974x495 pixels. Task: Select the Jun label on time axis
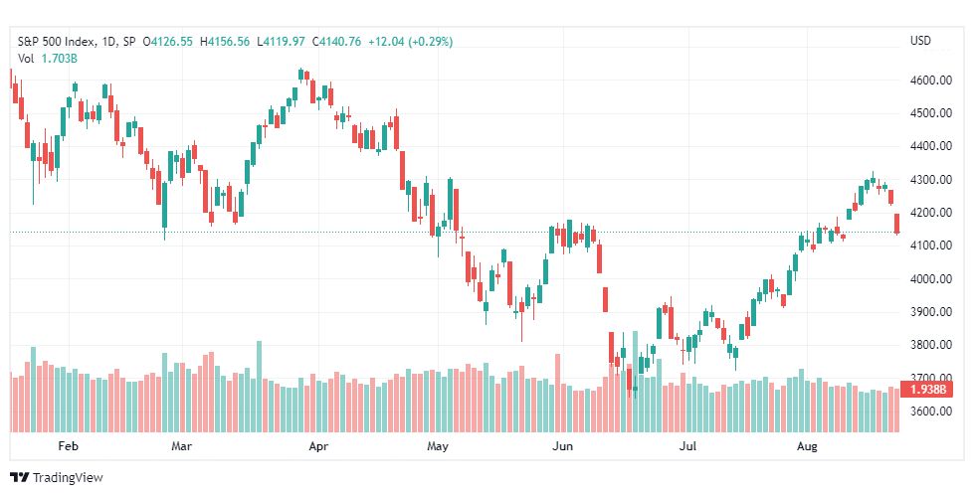click(563, 446)
